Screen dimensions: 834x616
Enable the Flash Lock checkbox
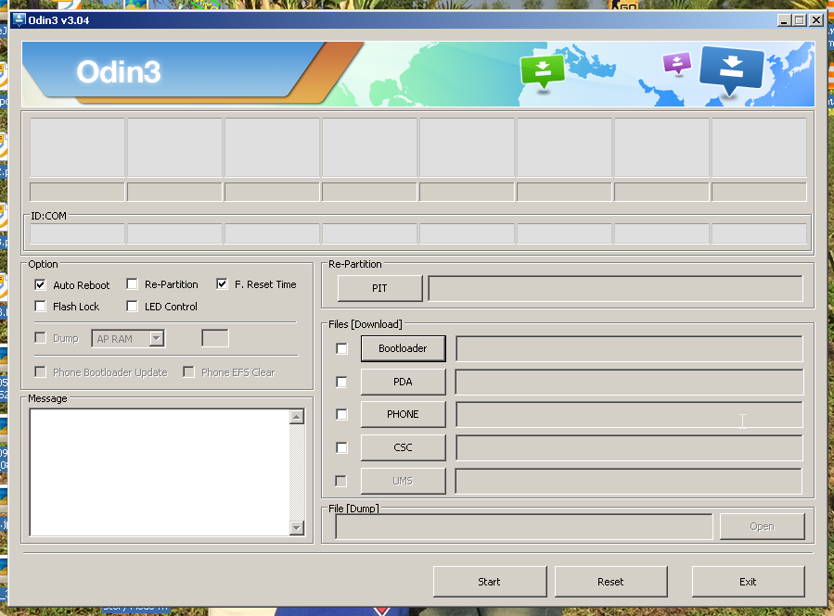coord(40,307)
